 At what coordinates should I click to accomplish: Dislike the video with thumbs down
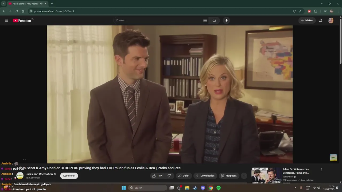[x=169, y=176]
